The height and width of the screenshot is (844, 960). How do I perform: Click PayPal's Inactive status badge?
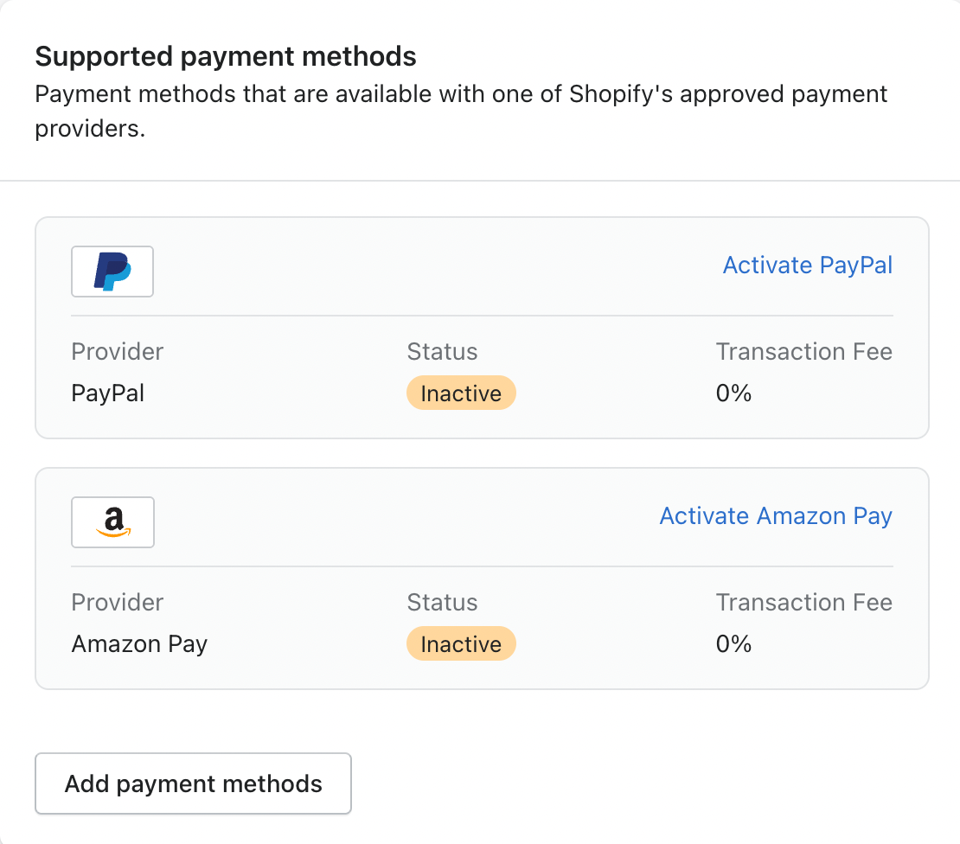pyautogui.click(x=461, y=393)
